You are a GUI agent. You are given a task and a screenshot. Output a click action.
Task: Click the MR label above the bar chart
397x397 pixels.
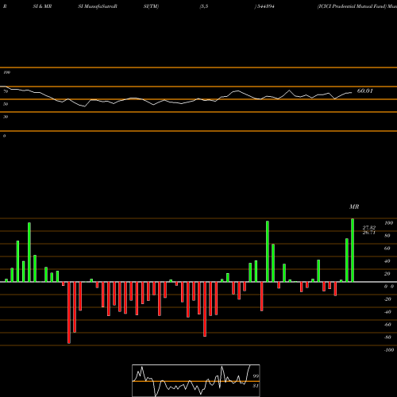pos(354,206)
